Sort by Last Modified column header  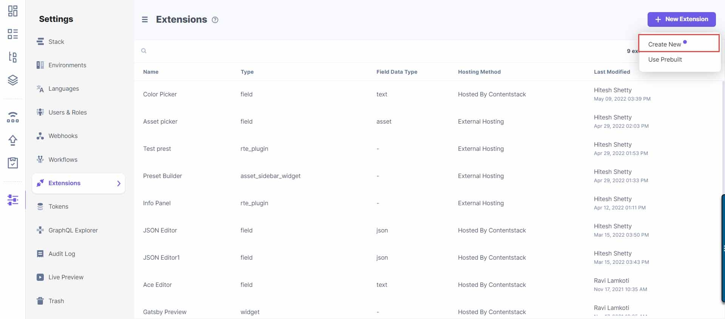pos(612,72)
